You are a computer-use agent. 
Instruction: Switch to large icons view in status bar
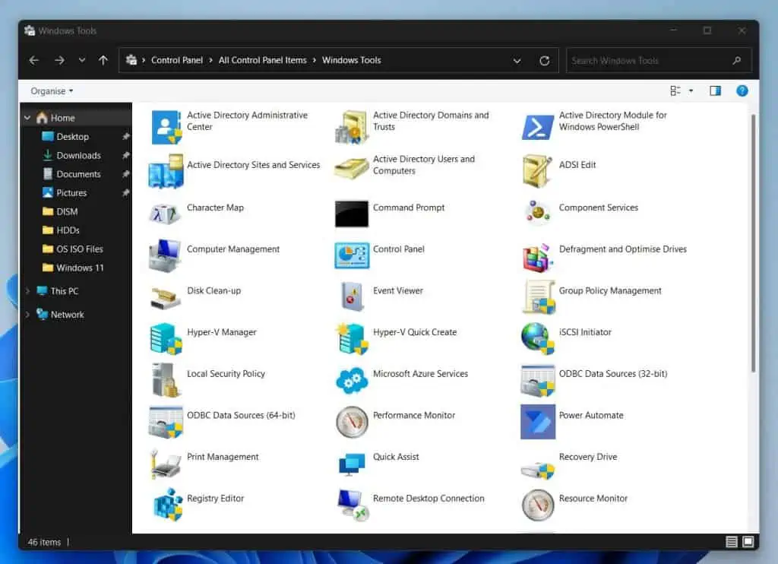click(748, 542)
